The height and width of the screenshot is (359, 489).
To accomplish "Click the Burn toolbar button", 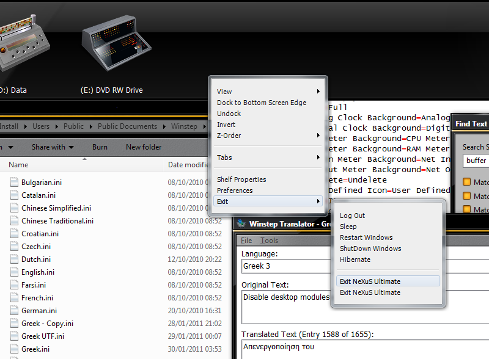I will [x=100, y=147].
